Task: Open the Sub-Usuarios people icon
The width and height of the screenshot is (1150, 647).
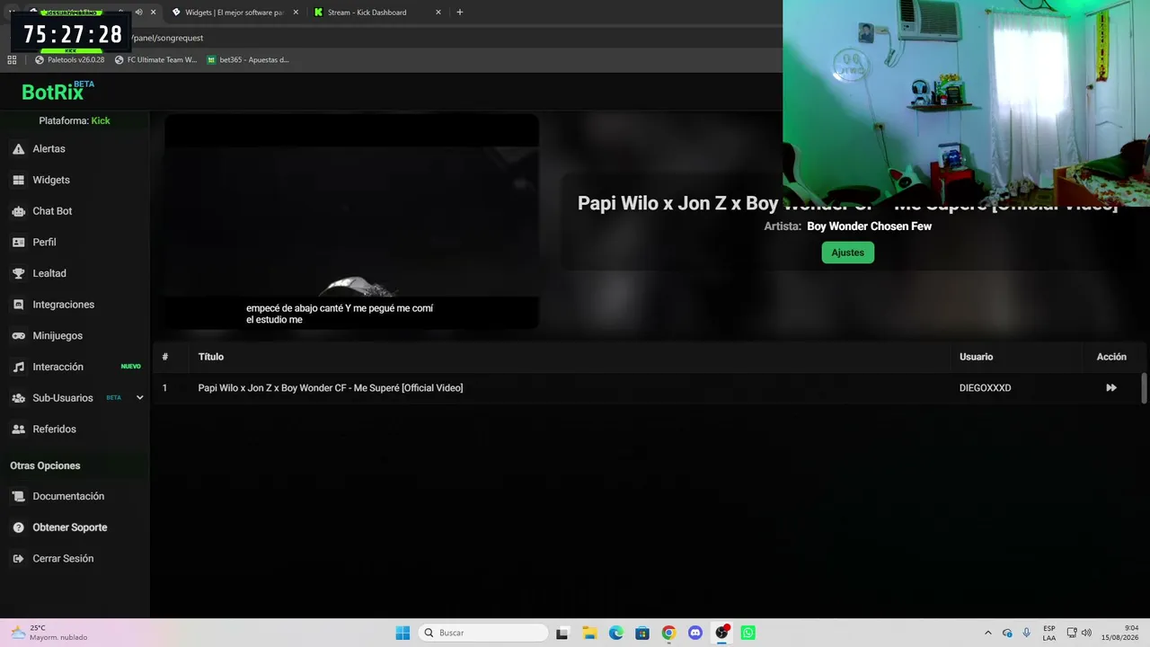Action: [x=18, y=398]
